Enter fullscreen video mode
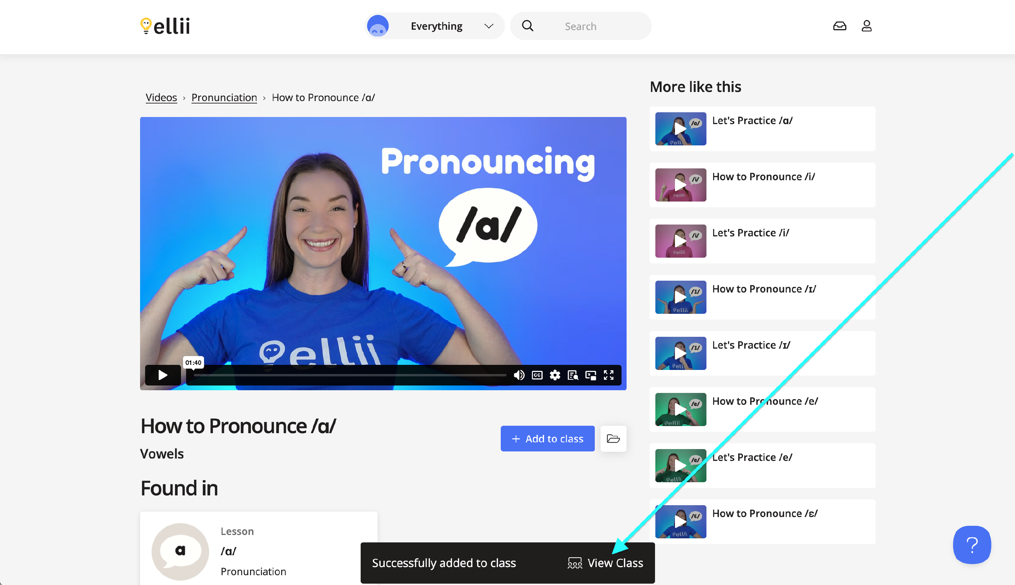The width and height of the screenshot is (1015, 585). point(609,375)
